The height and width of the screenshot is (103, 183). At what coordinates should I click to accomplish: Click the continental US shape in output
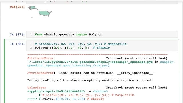[45, 13]
